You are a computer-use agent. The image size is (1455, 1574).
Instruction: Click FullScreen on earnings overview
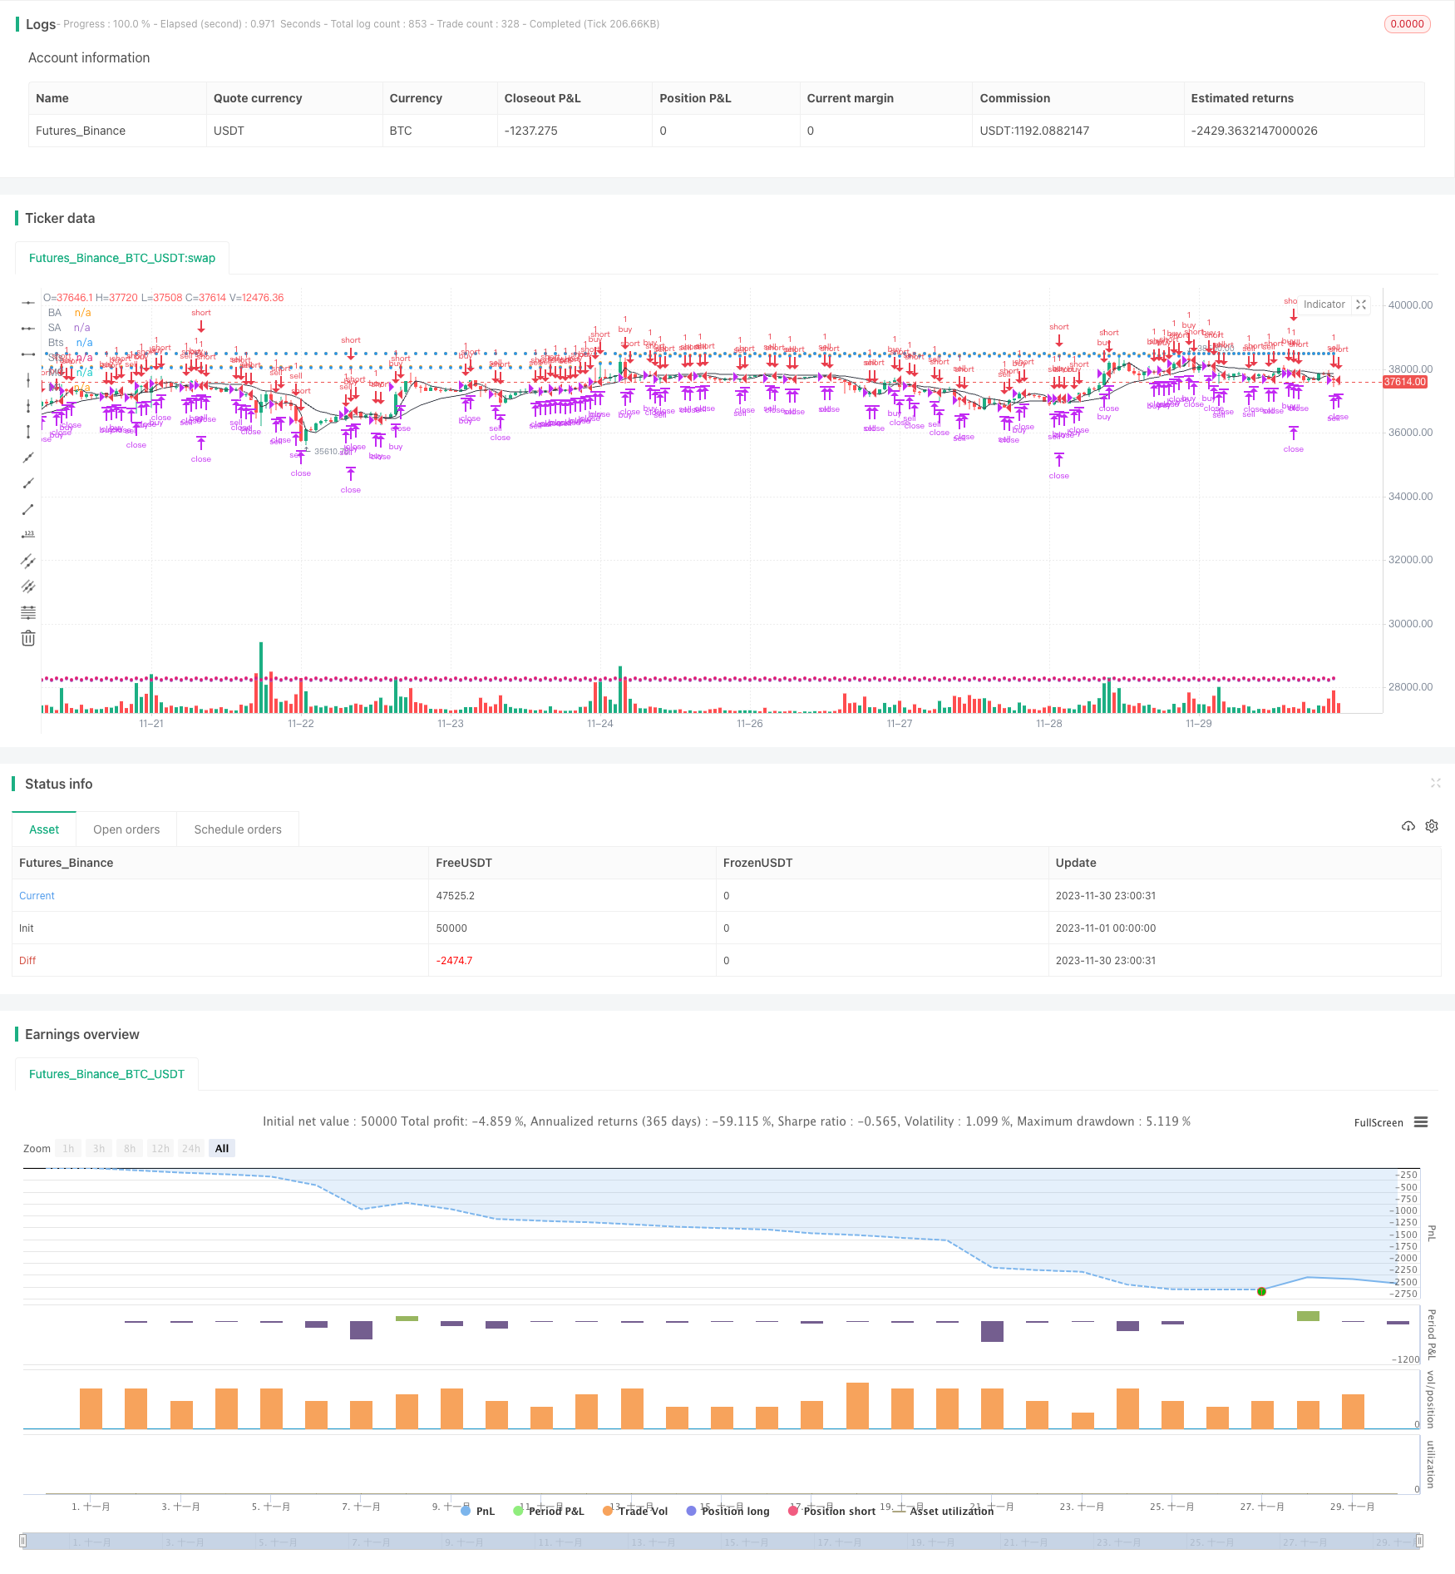1379,1122
